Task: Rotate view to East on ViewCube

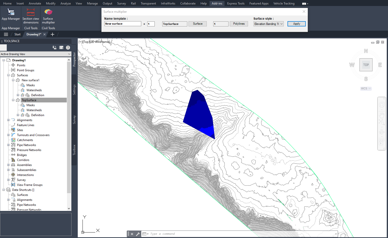Action: [380, 65]
